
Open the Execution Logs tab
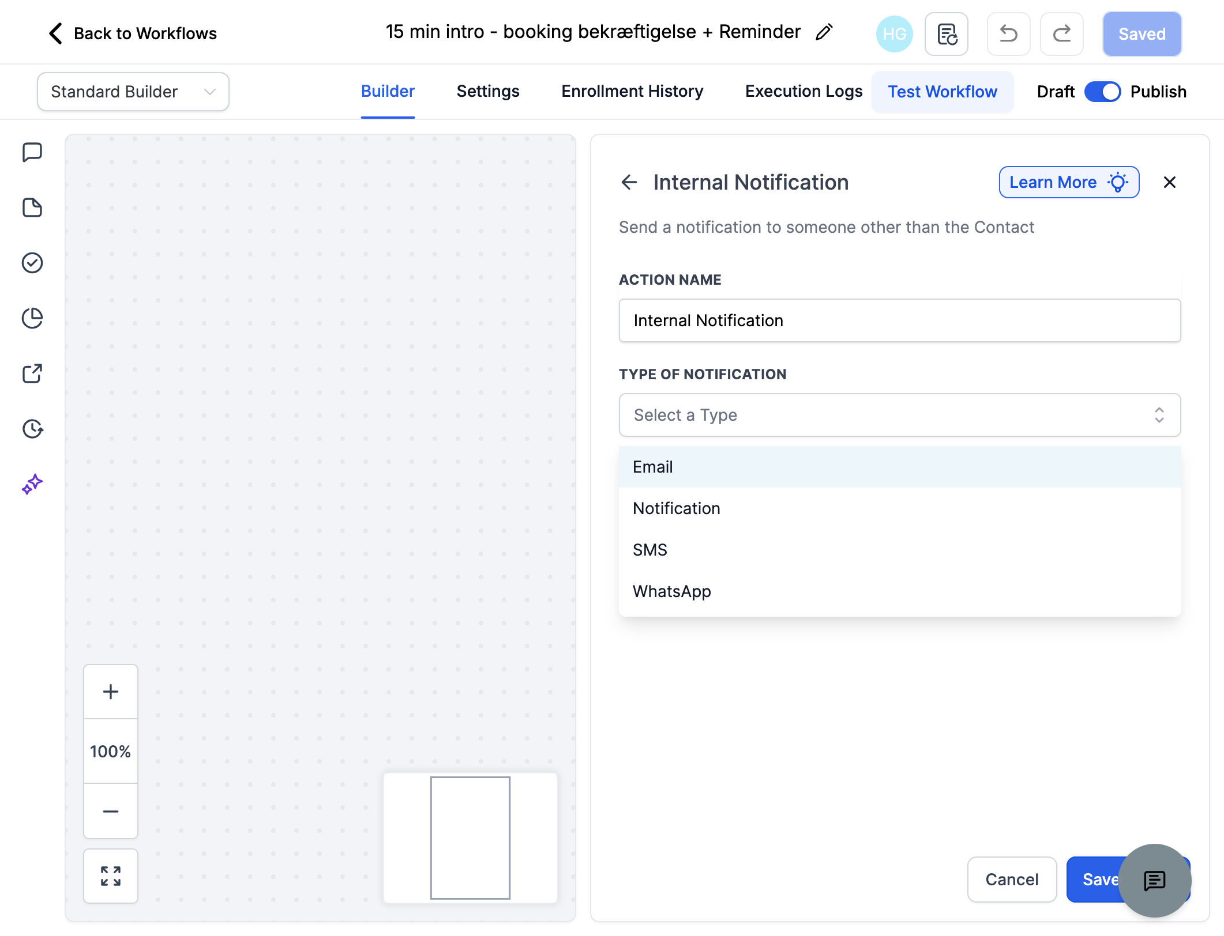point(804,91)
